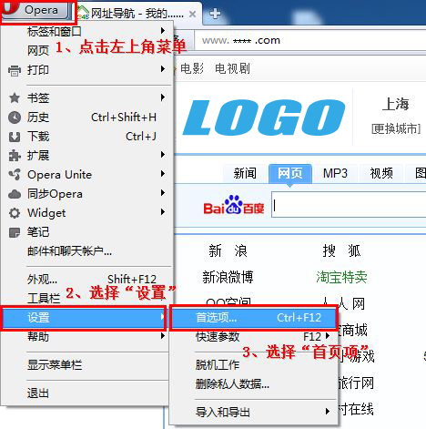This screenshot has height=429, width=426.
Task: Select the 下载 menu item
Action: pos(86,137)
